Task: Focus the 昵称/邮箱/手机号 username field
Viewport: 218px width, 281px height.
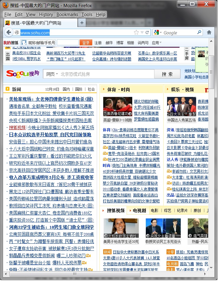Action: 38,43
